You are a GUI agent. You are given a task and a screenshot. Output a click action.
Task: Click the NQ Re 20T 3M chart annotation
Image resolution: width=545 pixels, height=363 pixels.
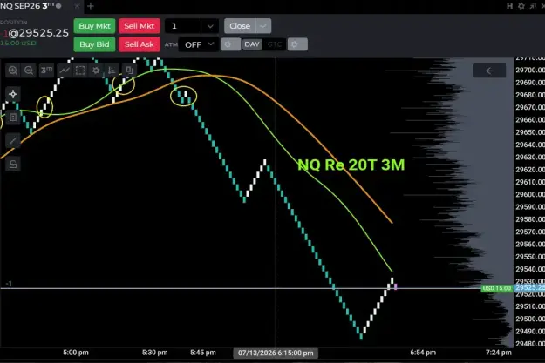tap(351, 165)
